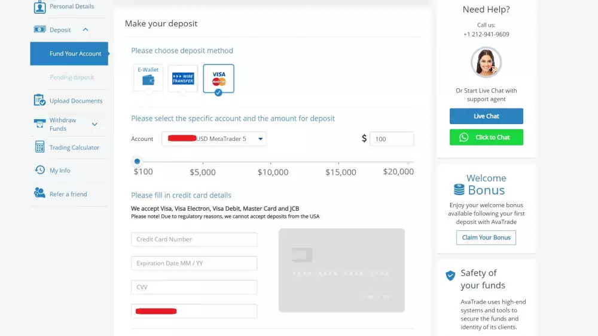Click the support phone number
Screen dimensions: 598x336
tap(486, 34)
